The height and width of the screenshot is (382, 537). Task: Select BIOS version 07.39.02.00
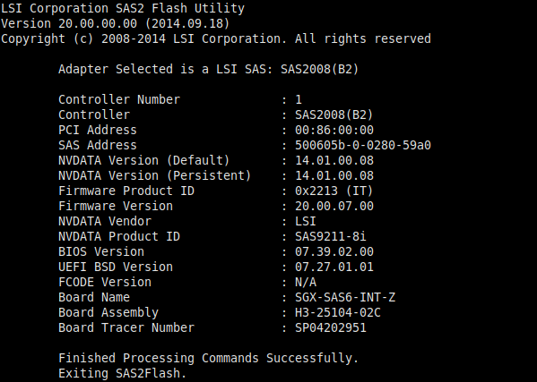point(334,251)
